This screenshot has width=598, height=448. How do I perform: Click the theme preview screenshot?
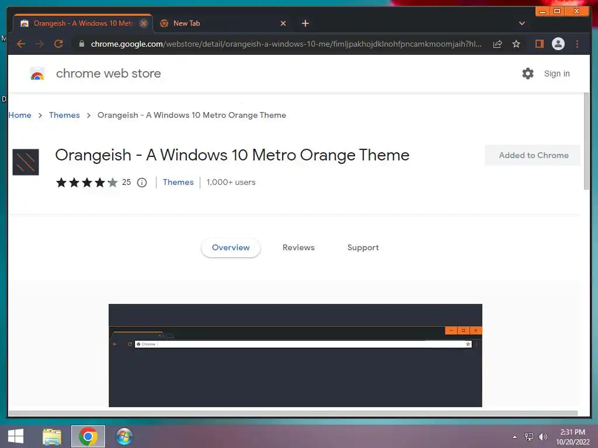coord(295,355)
